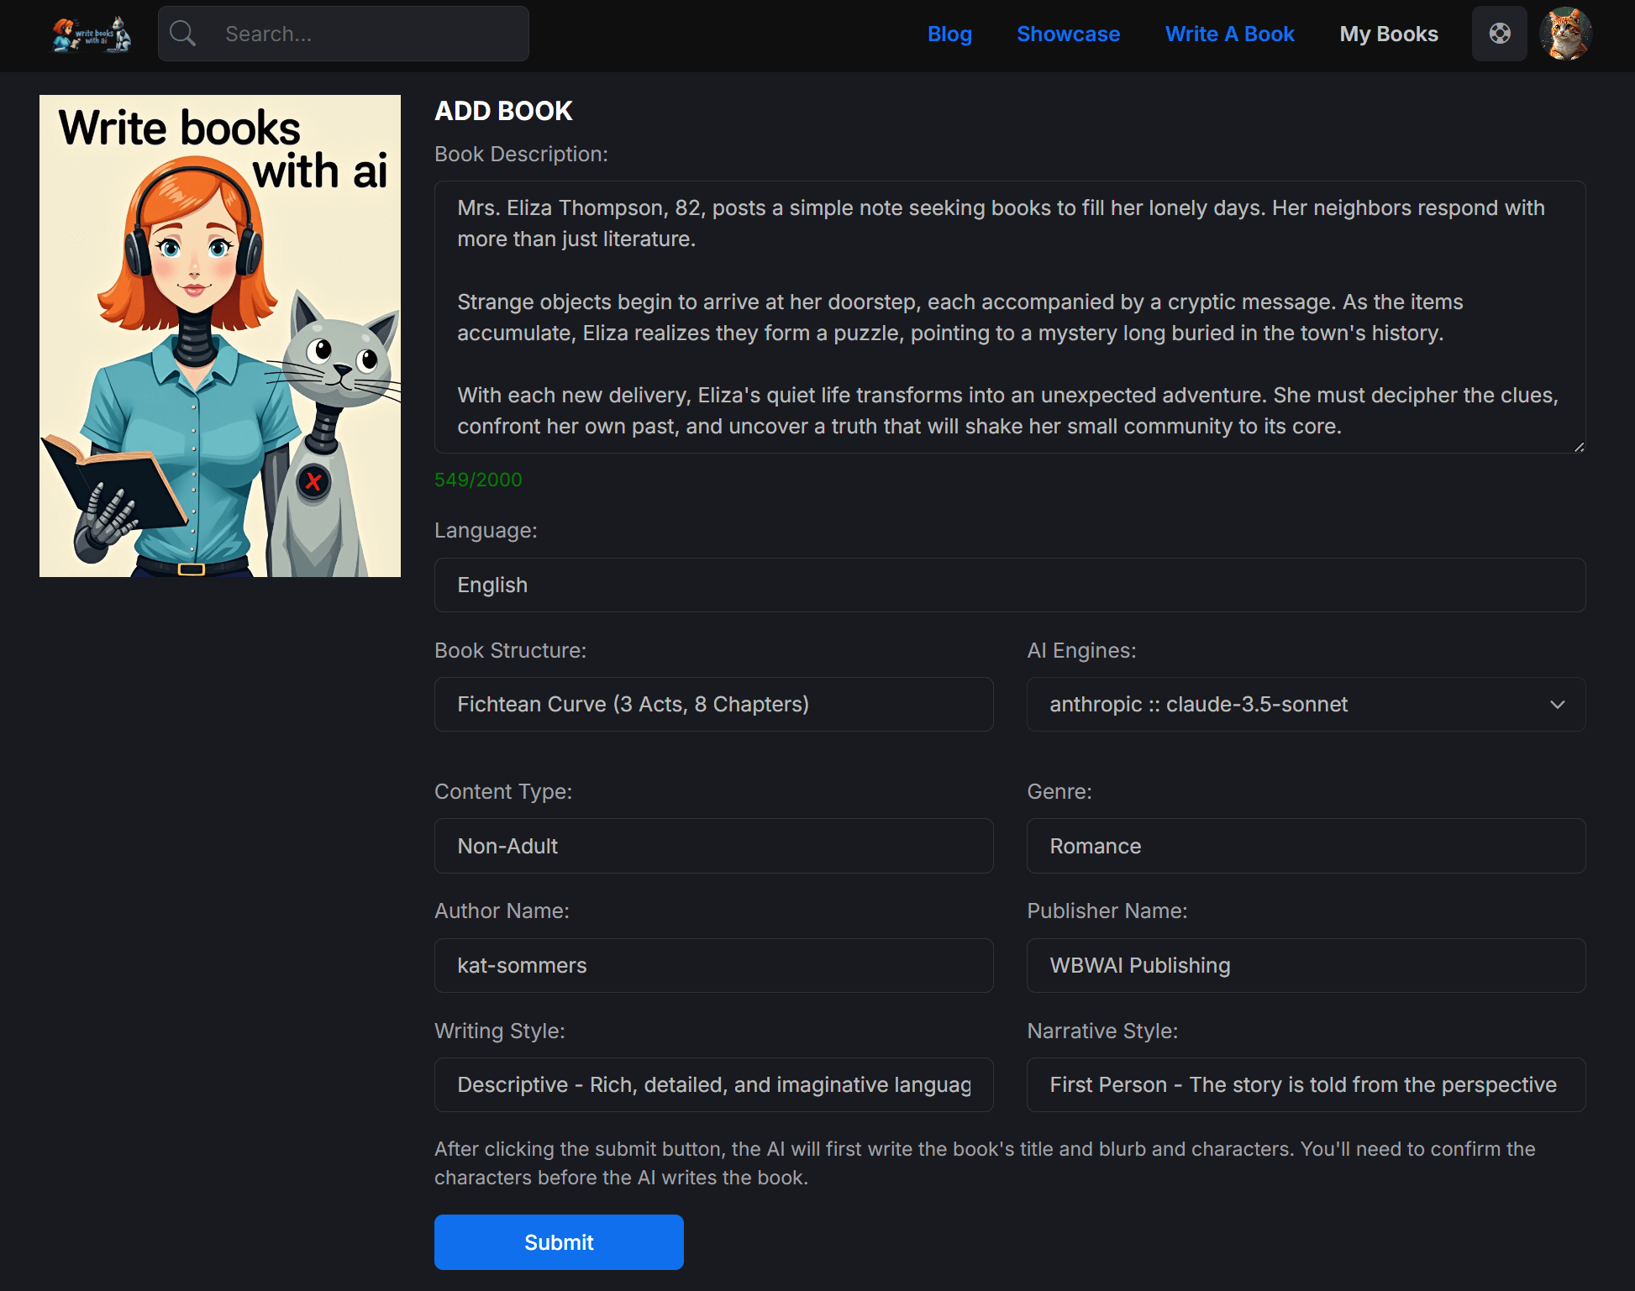Screen dimensions: 1635x1291
Task: Click the search magnifying glass icon
Action: pyautogui.click(x=183, y=34)
